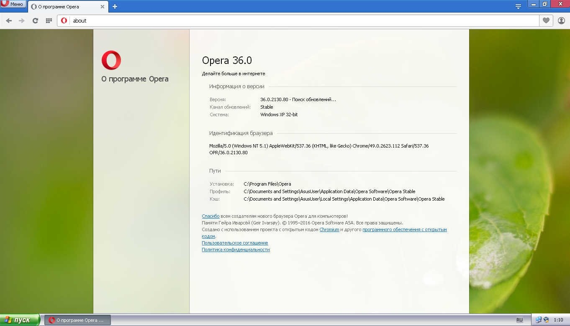Click Opera taskbar button 'О программе Opera'

coord(77,320)
